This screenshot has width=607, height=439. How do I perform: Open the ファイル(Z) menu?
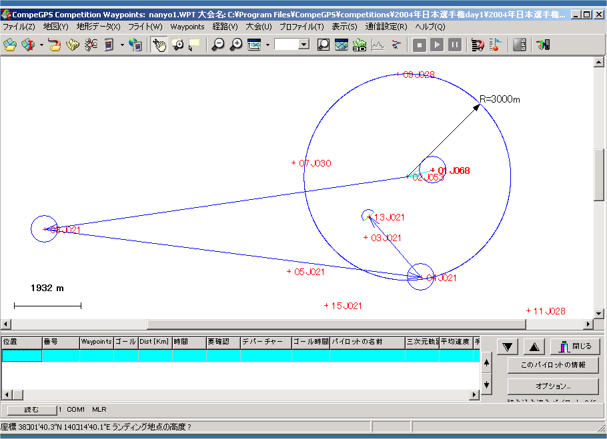coord(19,27)
